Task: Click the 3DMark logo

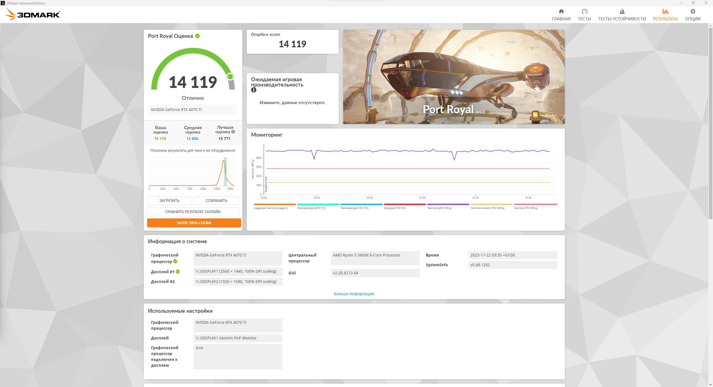Action: click(x=33, y=14)
